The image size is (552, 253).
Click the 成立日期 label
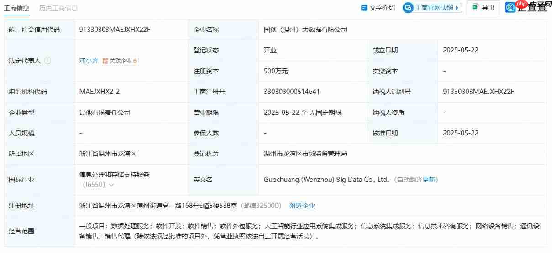point(385,50)
